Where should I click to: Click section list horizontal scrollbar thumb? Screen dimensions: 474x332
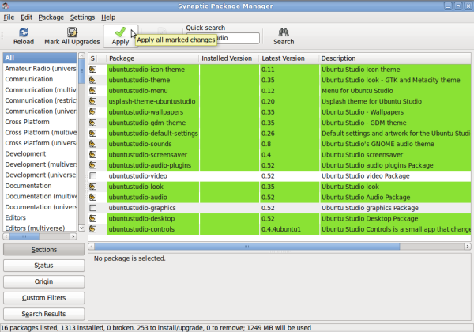pyautogui.click(x=24, y=236)
